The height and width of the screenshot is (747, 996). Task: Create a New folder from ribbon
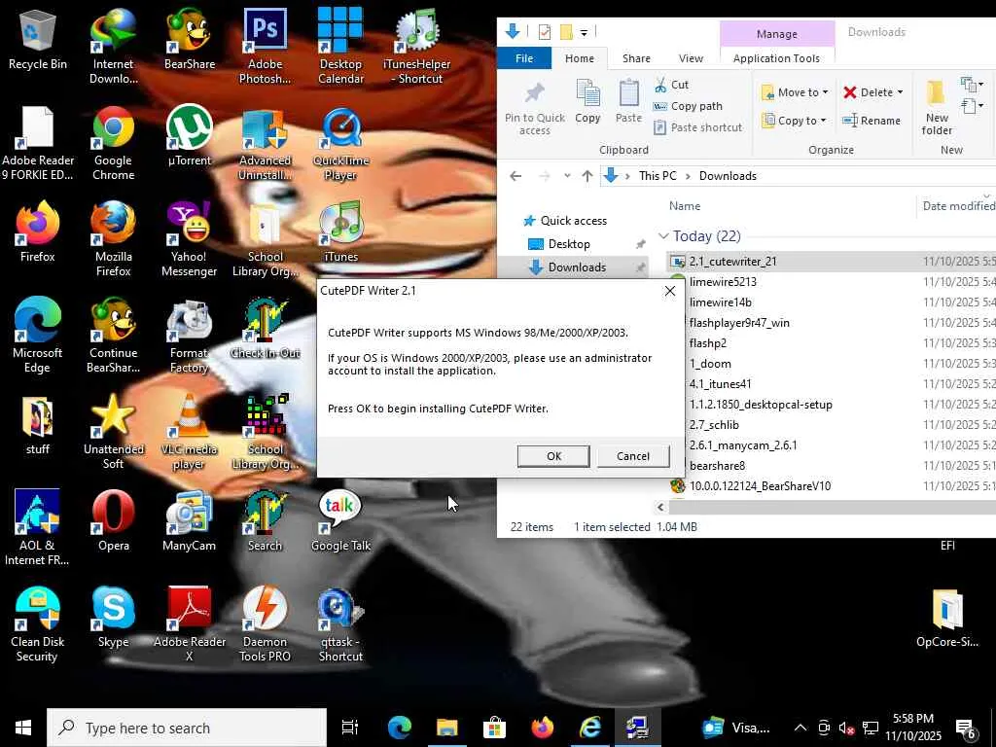(937, 108)
